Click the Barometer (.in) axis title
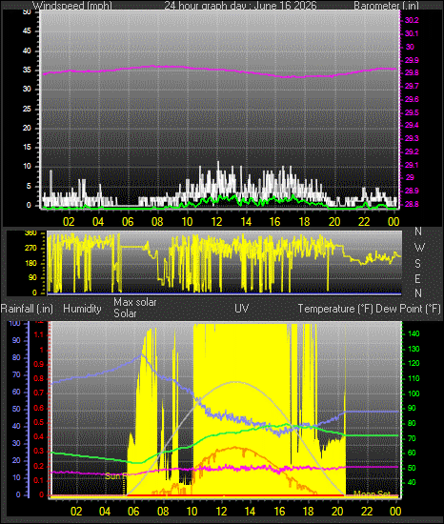Image resolution: width=444 pixels, height=524 pixels. [x=386, y=6]
